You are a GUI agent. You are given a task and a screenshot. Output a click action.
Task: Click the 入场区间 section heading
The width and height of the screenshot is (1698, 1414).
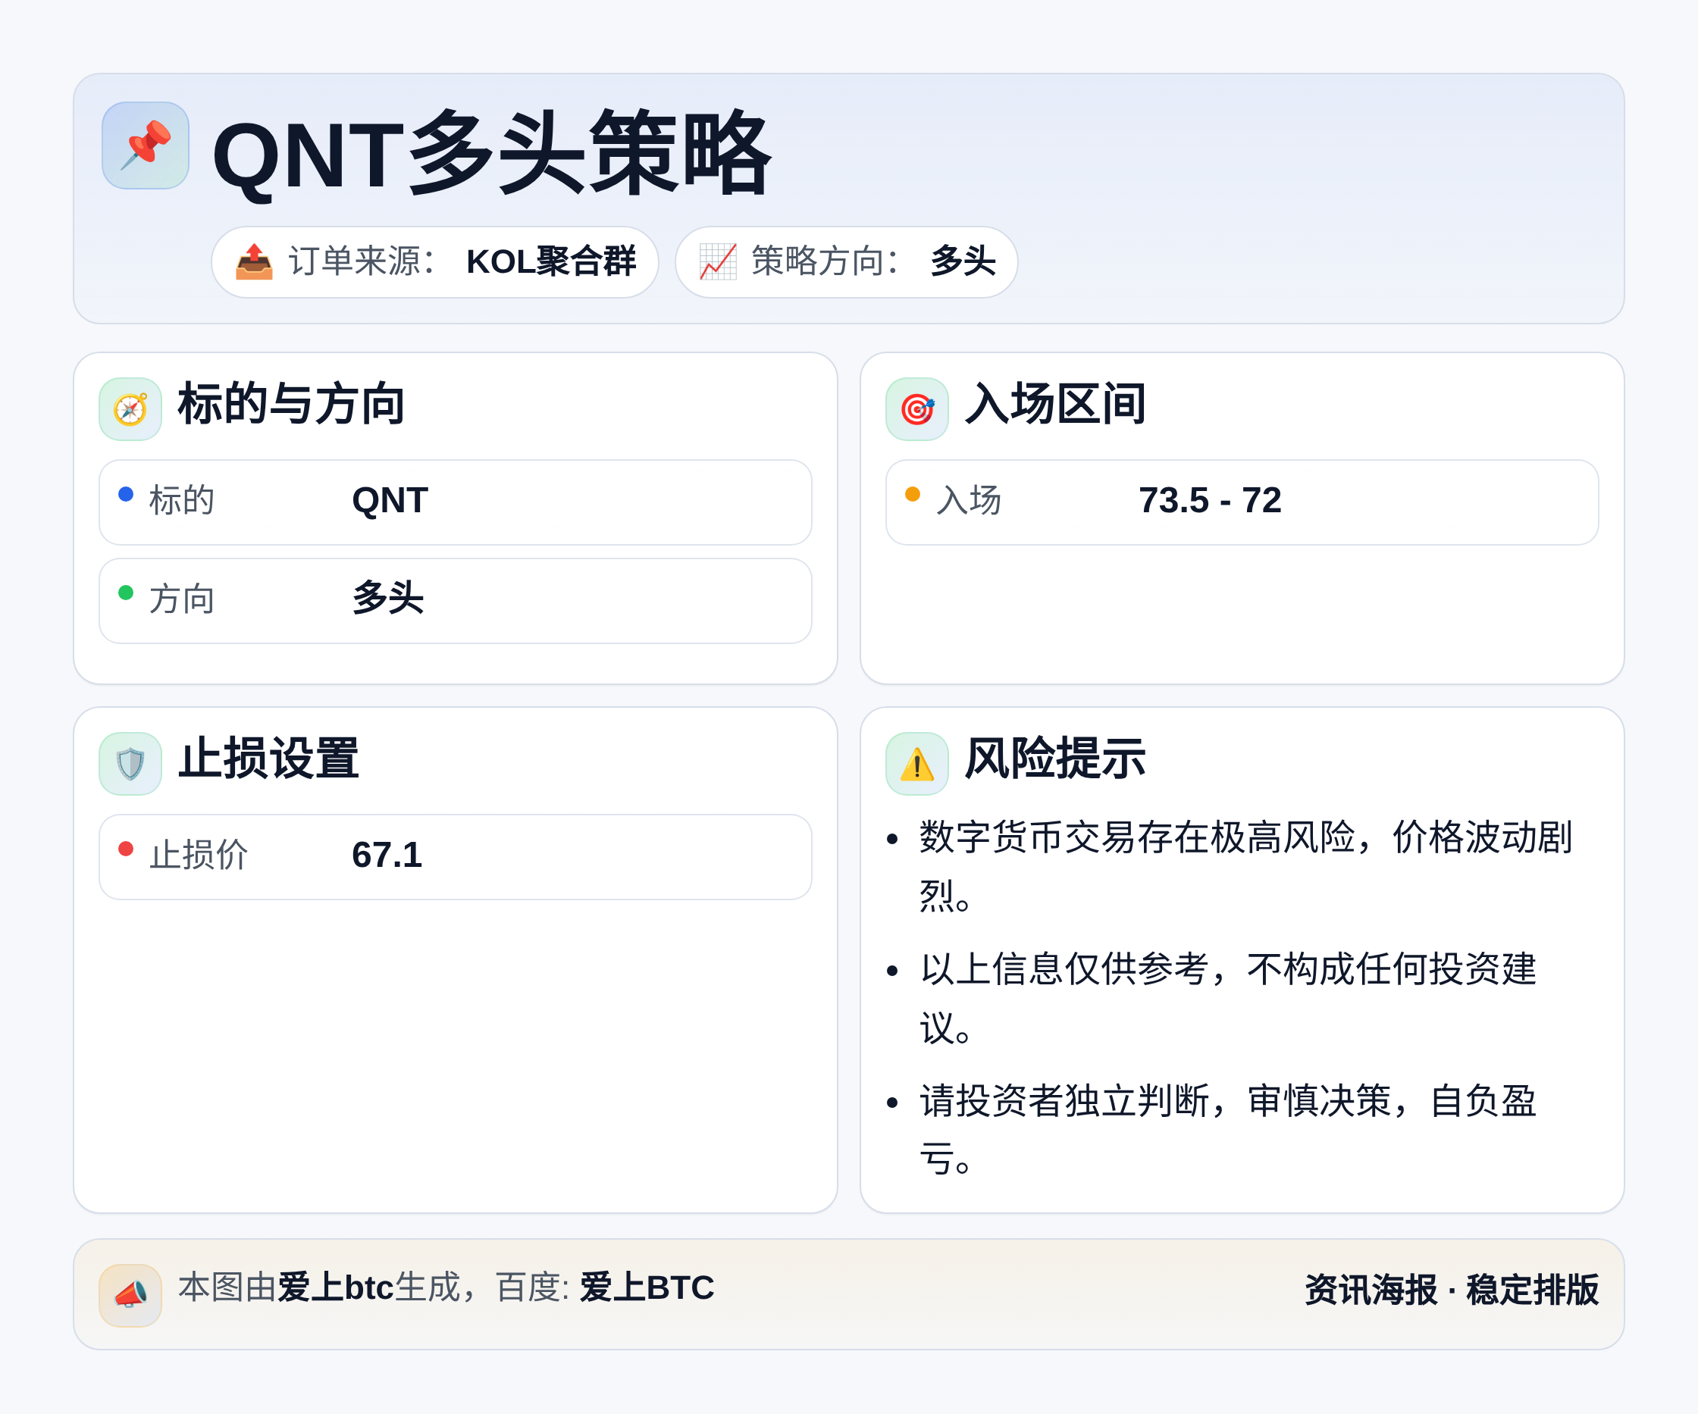click(1055, 403)
